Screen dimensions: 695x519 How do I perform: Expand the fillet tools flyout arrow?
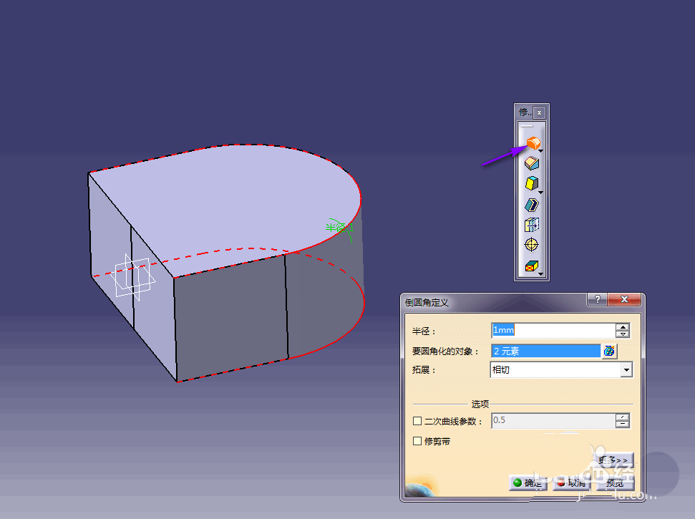point(540,151)
